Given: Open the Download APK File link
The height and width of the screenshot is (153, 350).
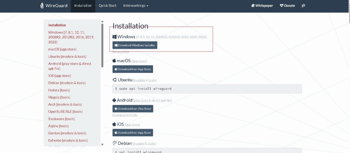Looking at the screenshot, I should point(125,115).
